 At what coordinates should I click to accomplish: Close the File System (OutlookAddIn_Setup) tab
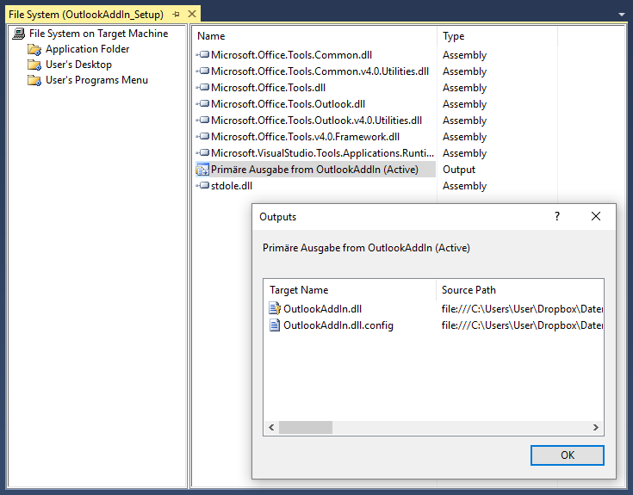click(192, 15)
